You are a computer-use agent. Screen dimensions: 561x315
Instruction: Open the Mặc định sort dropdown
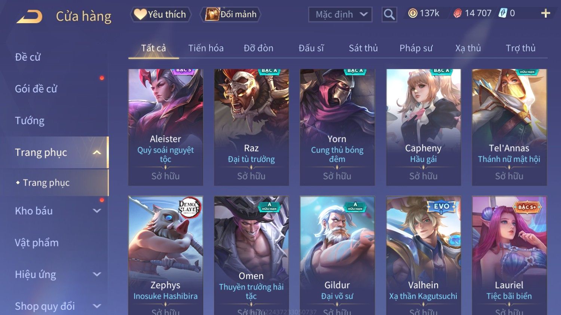point(340,15)
